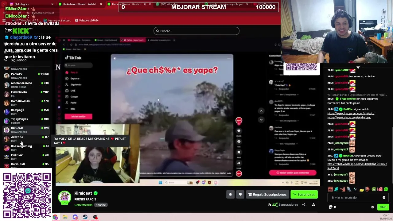Click the Suscribirse button

(x=304, y=194)
